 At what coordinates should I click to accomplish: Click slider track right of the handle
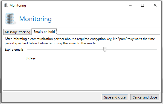click(132, 49)
